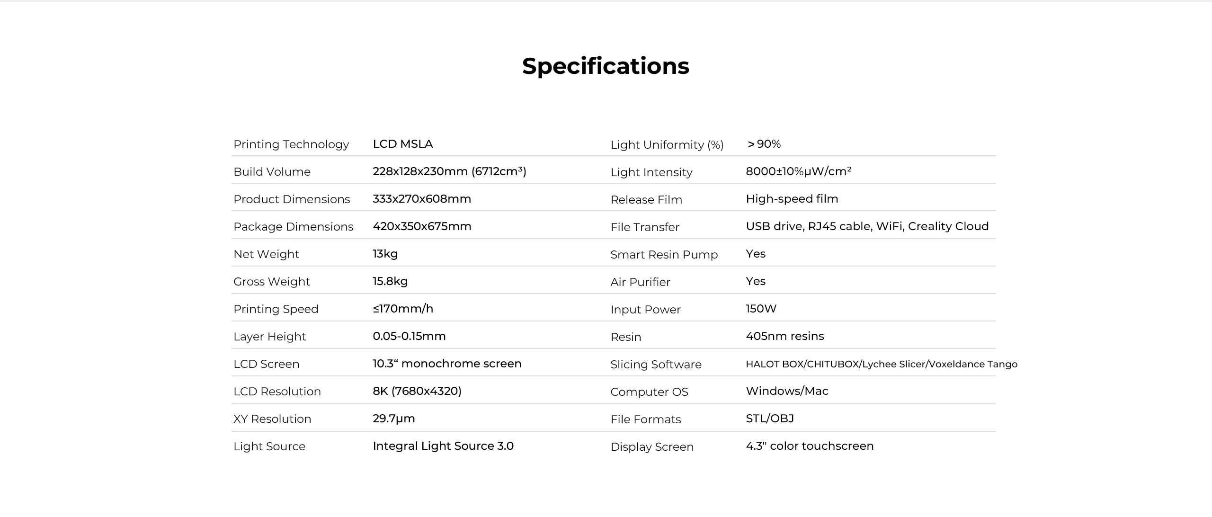Click the Layer Height 0.05-0.15mm value
1212x517 pixels.
(x=409, y=336)
